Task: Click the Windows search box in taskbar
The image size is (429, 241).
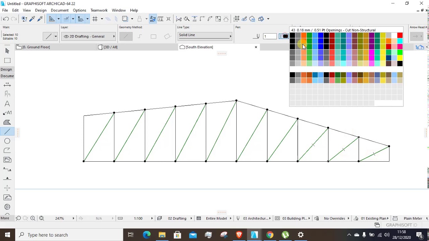Action: [70, 235]
